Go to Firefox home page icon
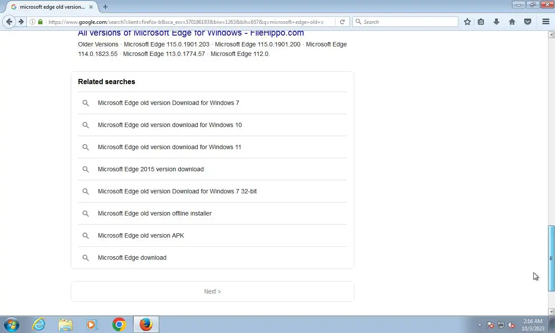This screenshot has height=333, width=555. pos(512,22)
